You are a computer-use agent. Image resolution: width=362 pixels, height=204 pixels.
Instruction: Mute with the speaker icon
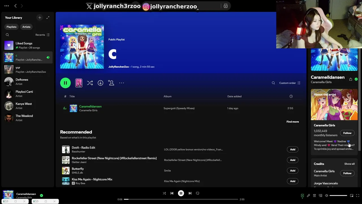click(326, 195)
